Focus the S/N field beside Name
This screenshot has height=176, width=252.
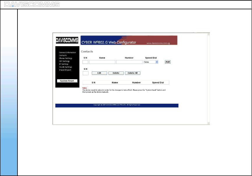[x=85, y=62]
